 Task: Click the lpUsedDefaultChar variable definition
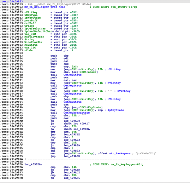(38, 31)
